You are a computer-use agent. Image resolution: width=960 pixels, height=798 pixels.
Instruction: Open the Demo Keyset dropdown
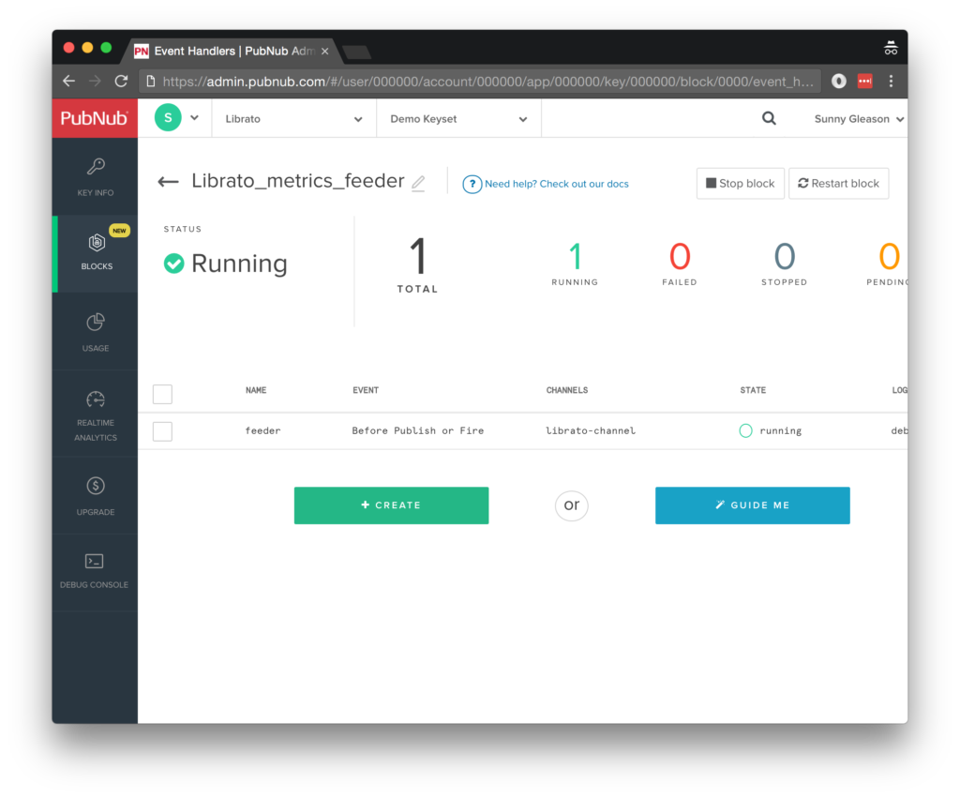pyautogui.click(x=458, y=118)
